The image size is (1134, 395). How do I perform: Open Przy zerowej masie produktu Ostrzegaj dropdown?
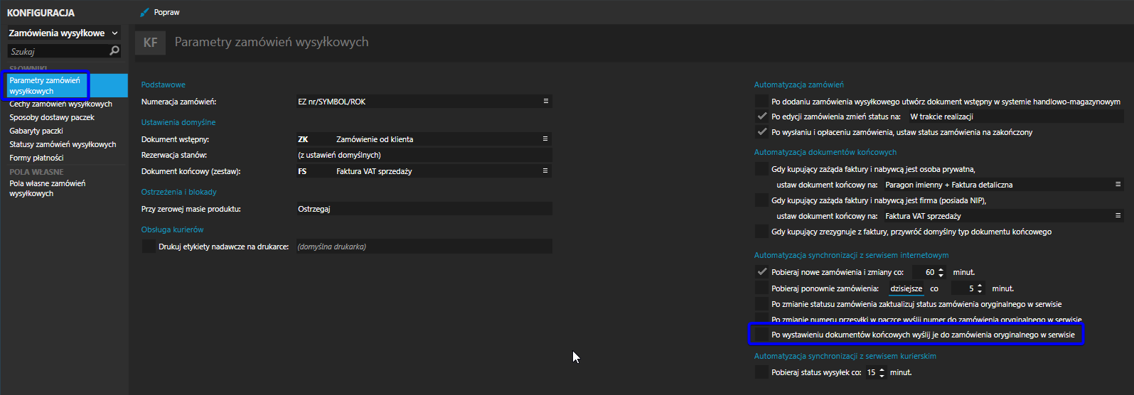[x=423, y=209]
